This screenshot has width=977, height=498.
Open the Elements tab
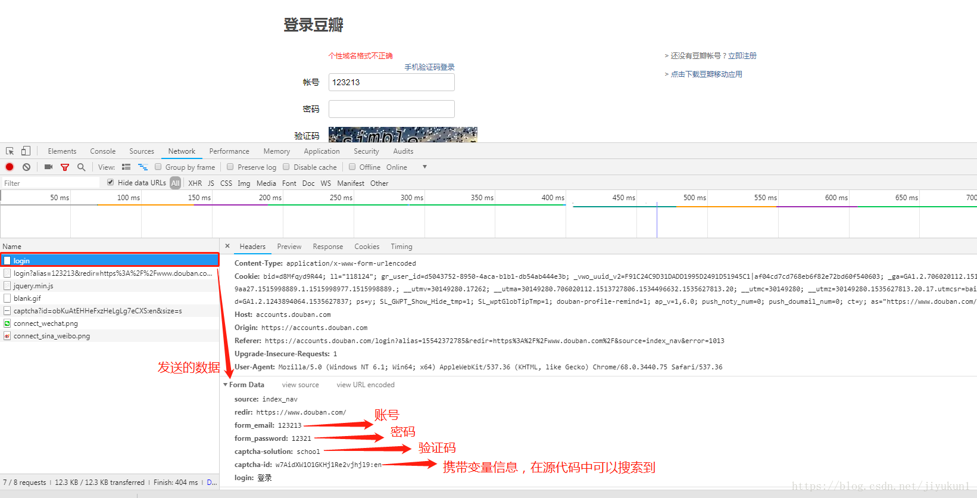click(x=62, y=151)
